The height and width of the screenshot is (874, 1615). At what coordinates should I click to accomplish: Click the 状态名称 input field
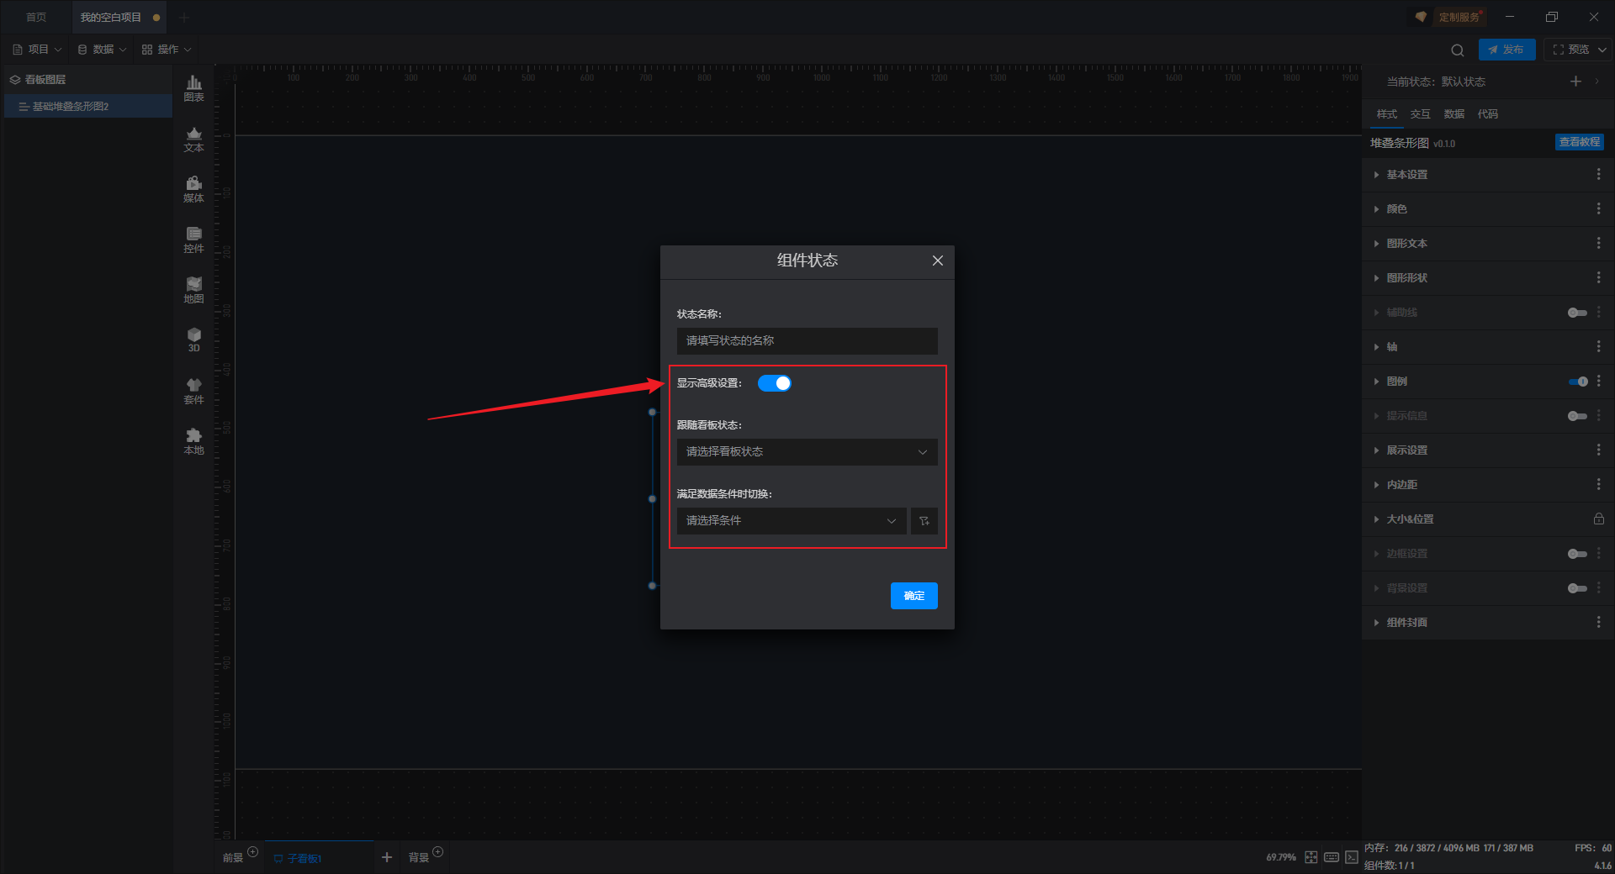click(x=807, y=341)
